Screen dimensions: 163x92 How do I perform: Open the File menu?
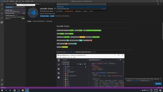4,1
